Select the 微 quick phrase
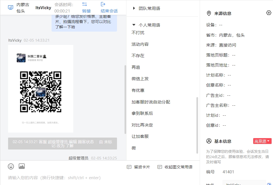The height and width of the screenshot is (185, 273). 133,148
